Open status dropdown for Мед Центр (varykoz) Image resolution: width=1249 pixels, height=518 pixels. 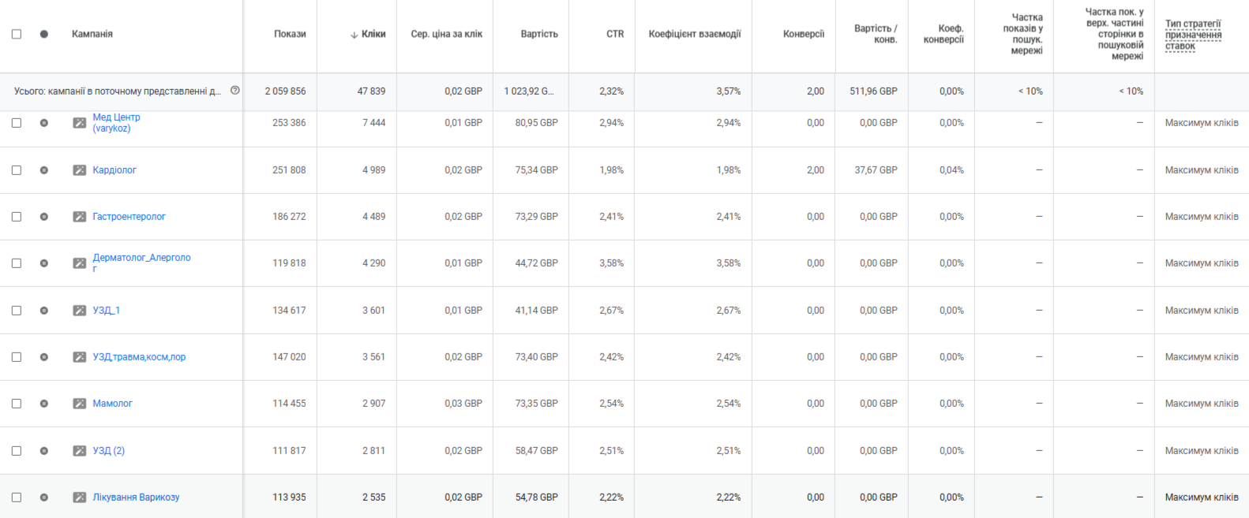coord(44,123)
